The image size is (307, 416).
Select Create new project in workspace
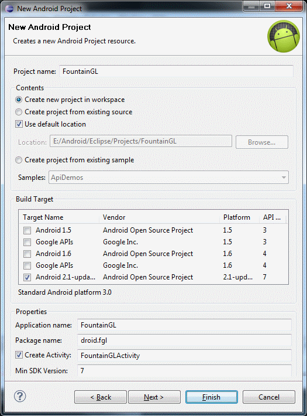(19, 100)
